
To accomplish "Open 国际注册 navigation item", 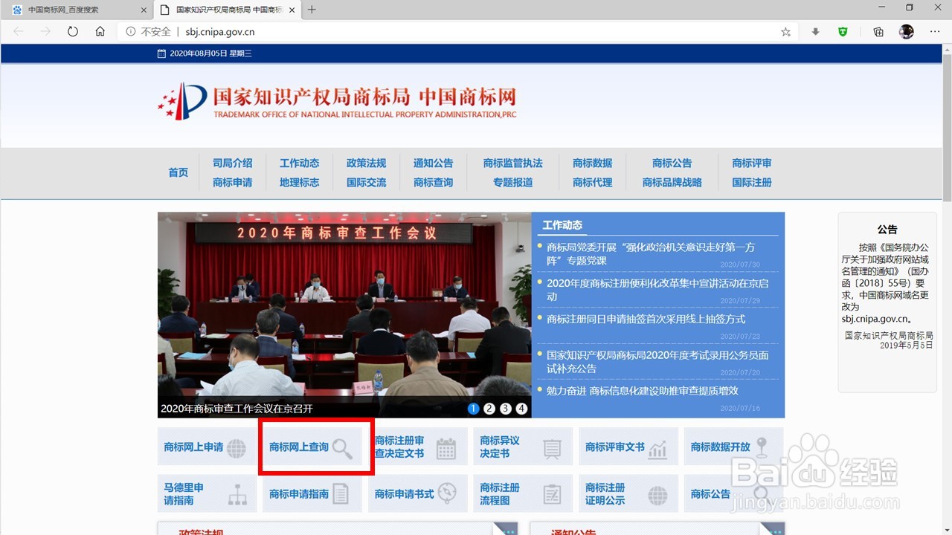I will click(751, 182).
